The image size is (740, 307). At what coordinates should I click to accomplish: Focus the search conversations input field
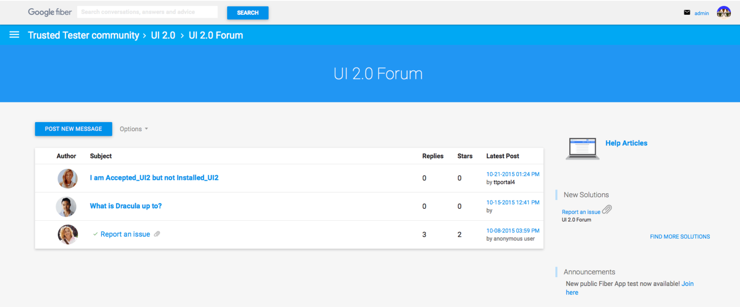click(x=147, y=12)
